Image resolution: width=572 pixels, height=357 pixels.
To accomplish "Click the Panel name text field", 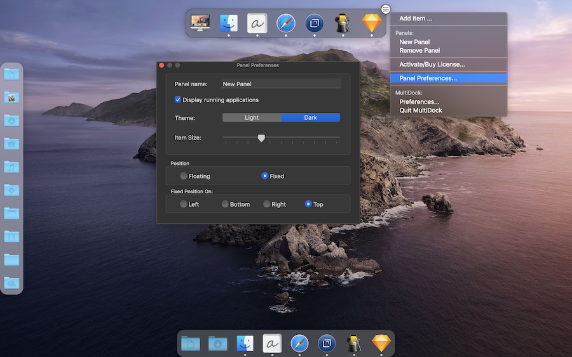I will tap(281, 84).
